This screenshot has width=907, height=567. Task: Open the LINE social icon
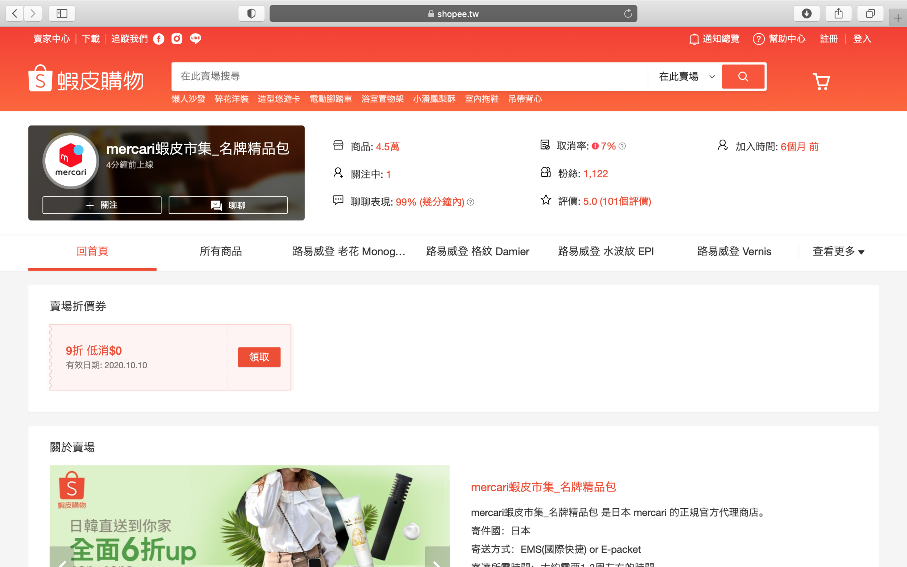click(x=195, y=38)
